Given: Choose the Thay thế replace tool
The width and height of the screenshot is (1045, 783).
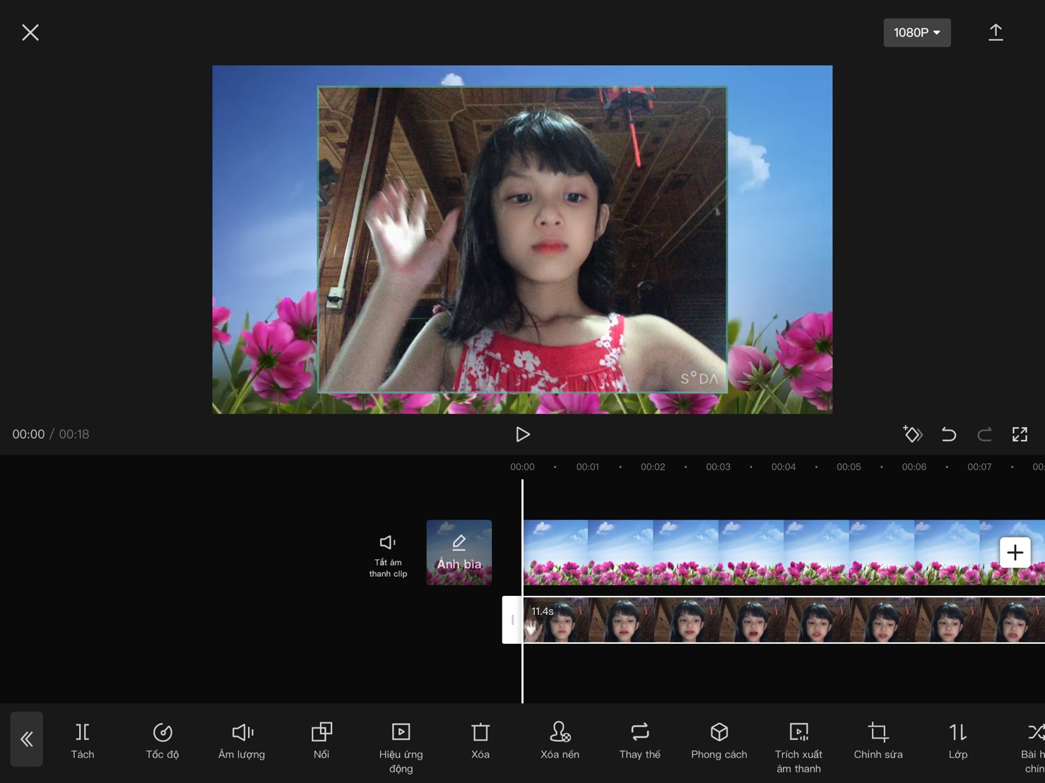Looking at the screenshot, I should 639,741.
